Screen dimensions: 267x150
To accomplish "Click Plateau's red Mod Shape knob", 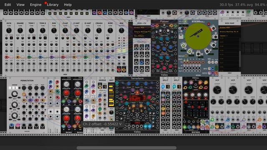I will pos(164,68).
